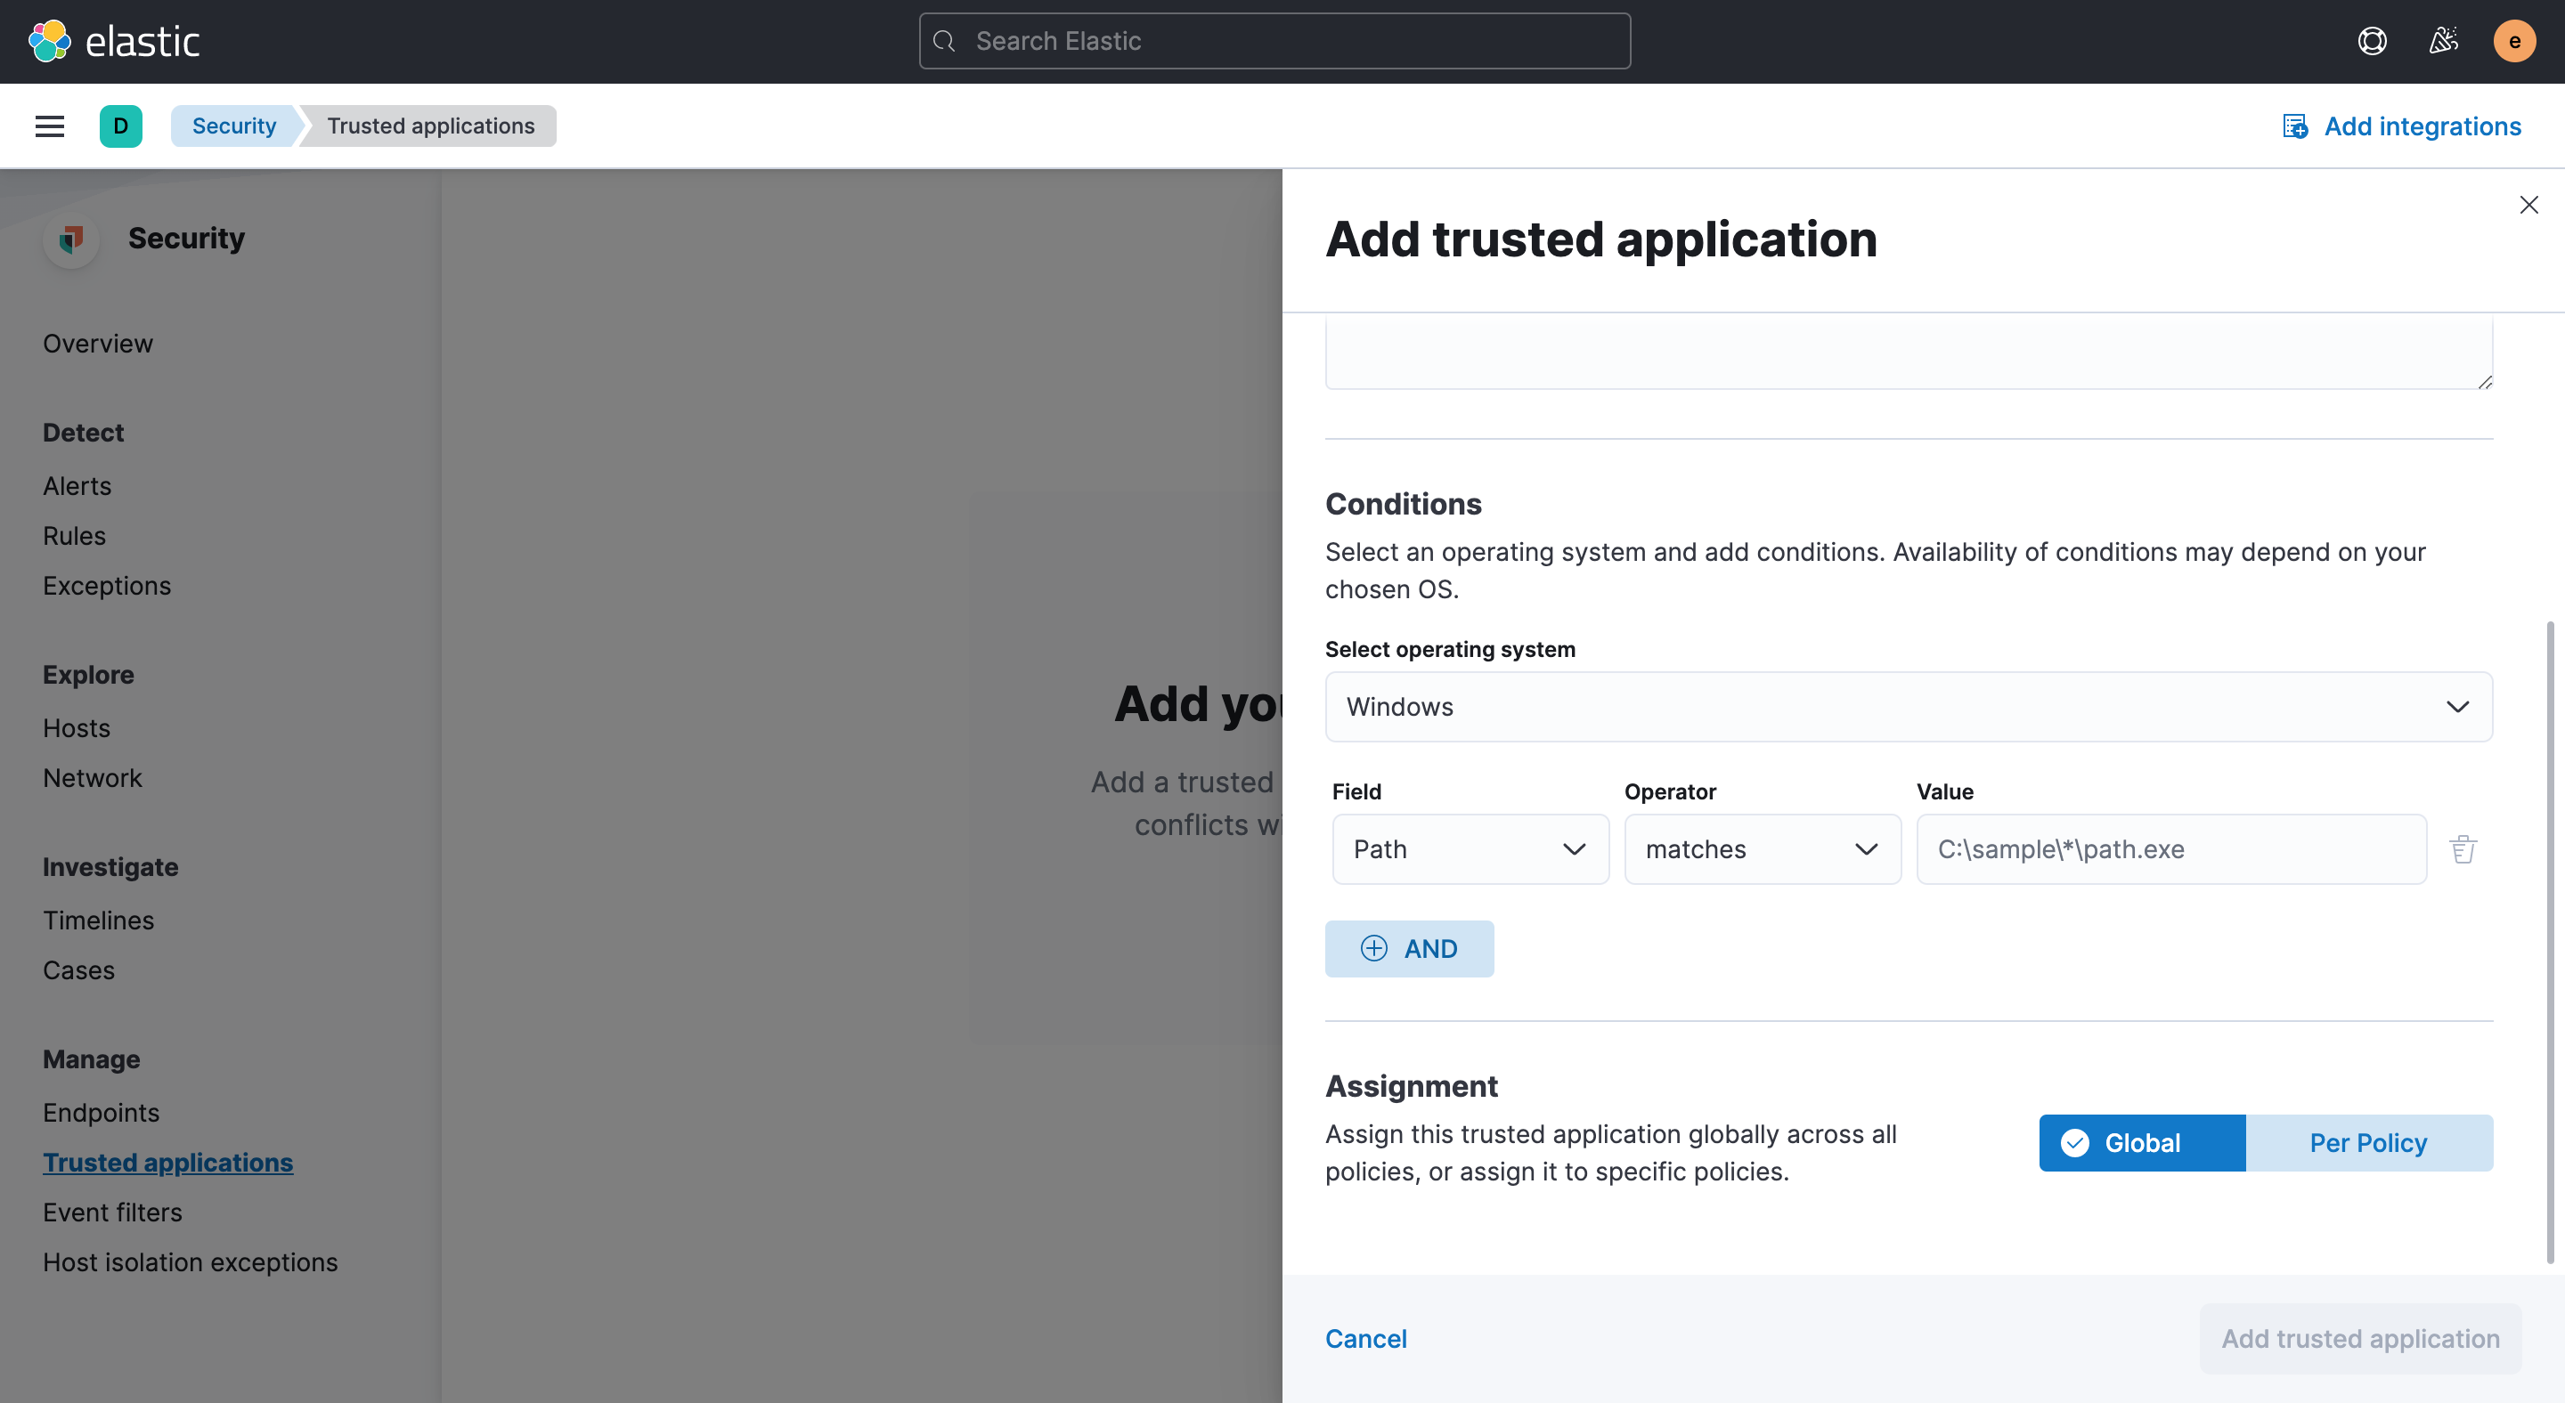Viewport: 2565px width, 1403px height.
Task: Click the Add integrations icon link
Action: [2402, 126]
